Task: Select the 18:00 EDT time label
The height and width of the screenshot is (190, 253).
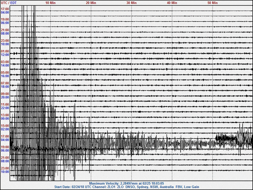Action: [5, 87]
